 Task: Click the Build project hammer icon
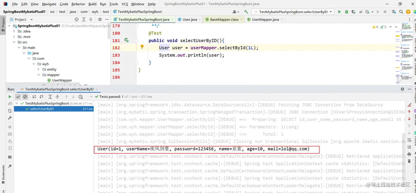(246, 12)
